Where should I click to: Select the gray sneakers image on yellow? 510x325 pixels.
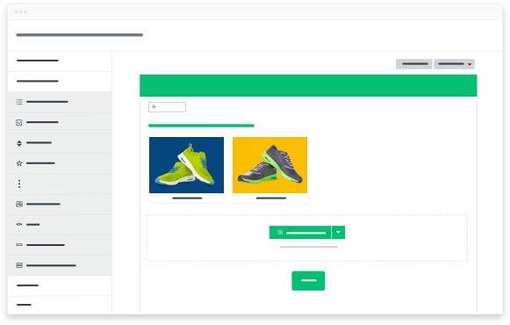pyautogui.click(x=270, y=165)
